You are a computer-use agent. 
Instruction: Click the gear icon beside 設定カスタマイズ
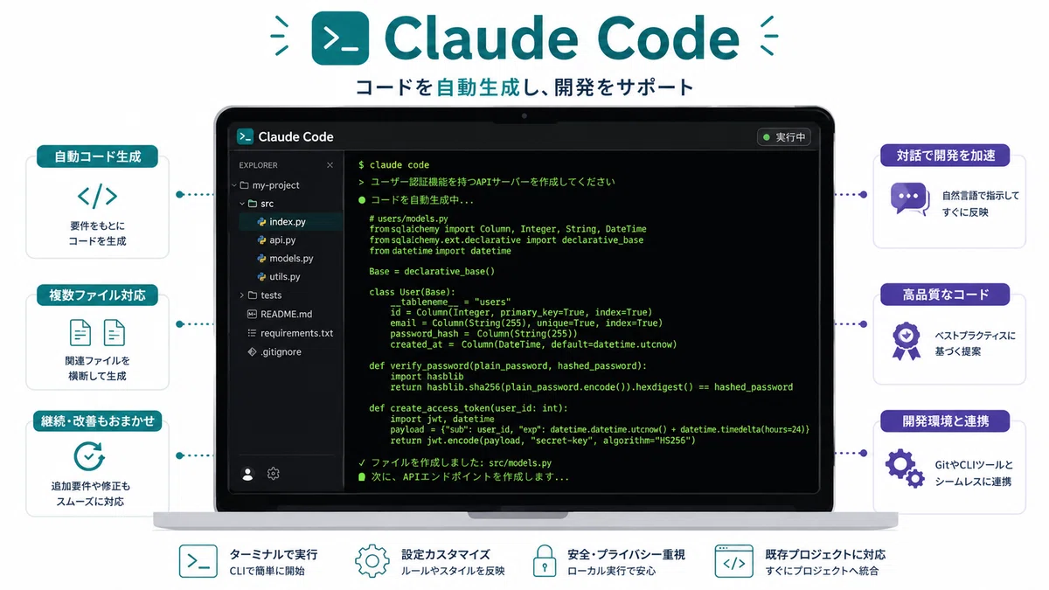tap(372, 561)
